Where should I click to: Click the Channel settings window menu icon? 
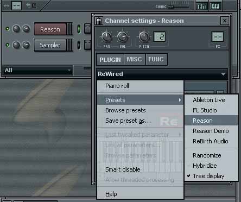[99, 21]
